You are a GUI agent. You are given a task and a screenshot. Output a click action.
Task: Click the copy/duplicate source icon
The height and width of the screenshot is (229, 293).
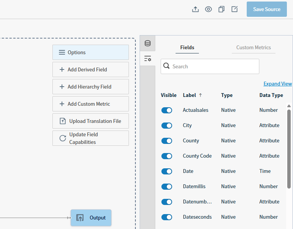click(221, 9)
